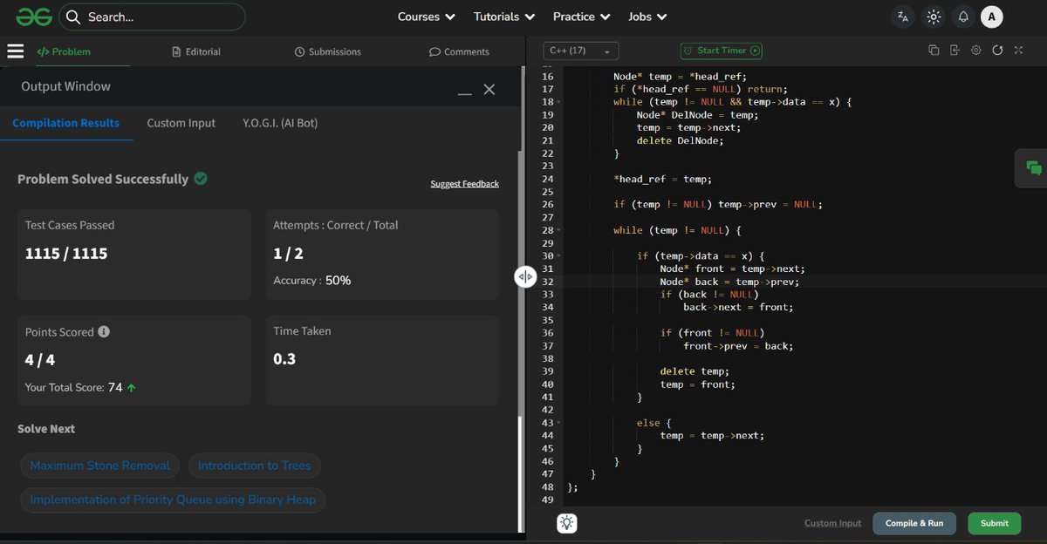Viewport: 1047px width, 544px height.
Task: Enter fullscreen editor mode
Action: [1018, 51]
